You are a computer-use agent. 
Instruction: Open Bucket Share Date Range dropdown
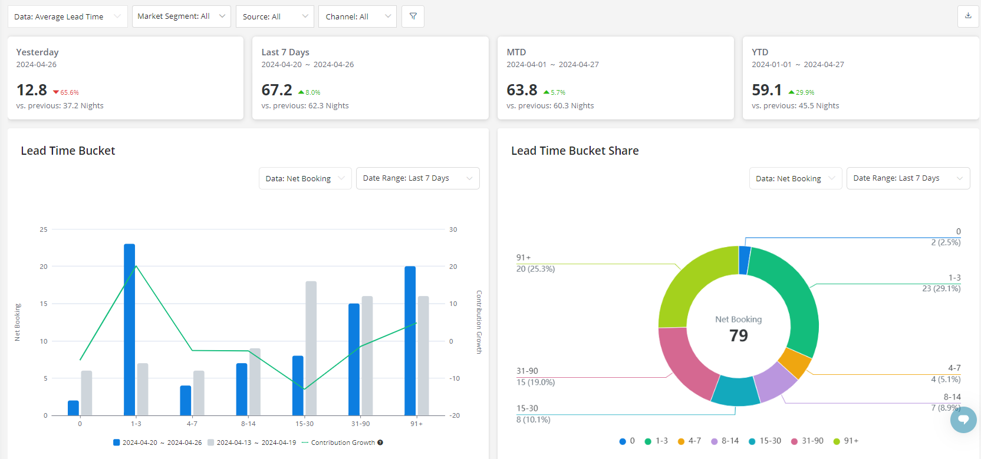[x=908, y=178]
